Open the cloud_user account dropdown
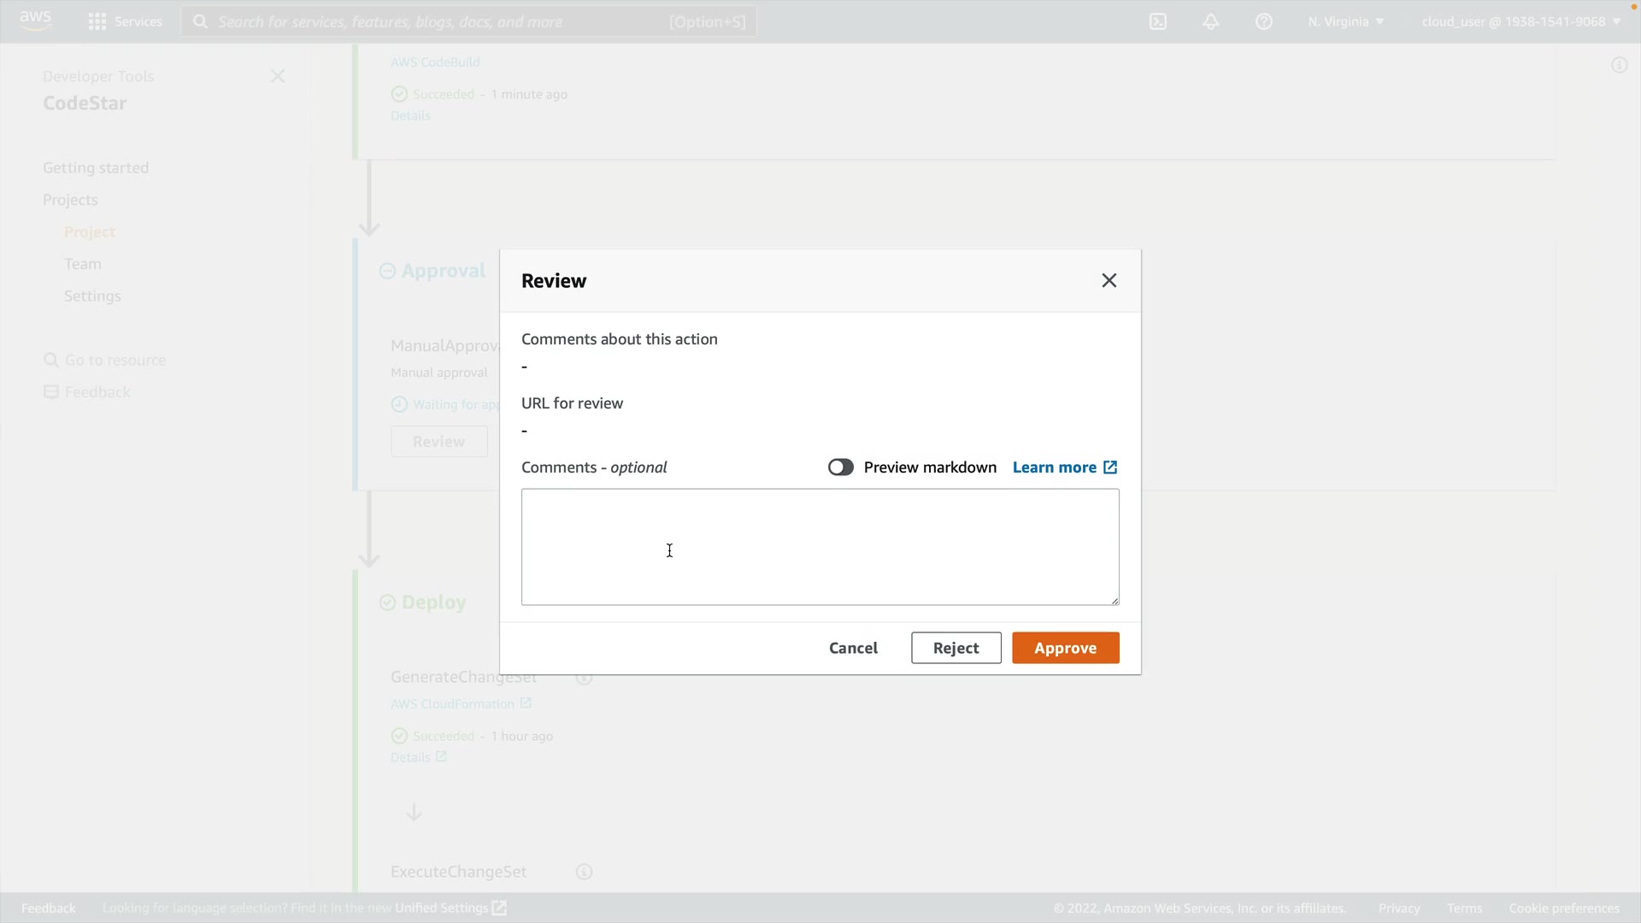Screen dimensions: 1641x923 point(1520,21)
